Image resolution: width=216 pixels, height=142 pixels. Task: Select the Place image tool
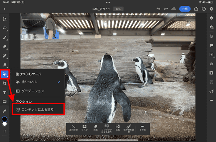pos(5,102)
